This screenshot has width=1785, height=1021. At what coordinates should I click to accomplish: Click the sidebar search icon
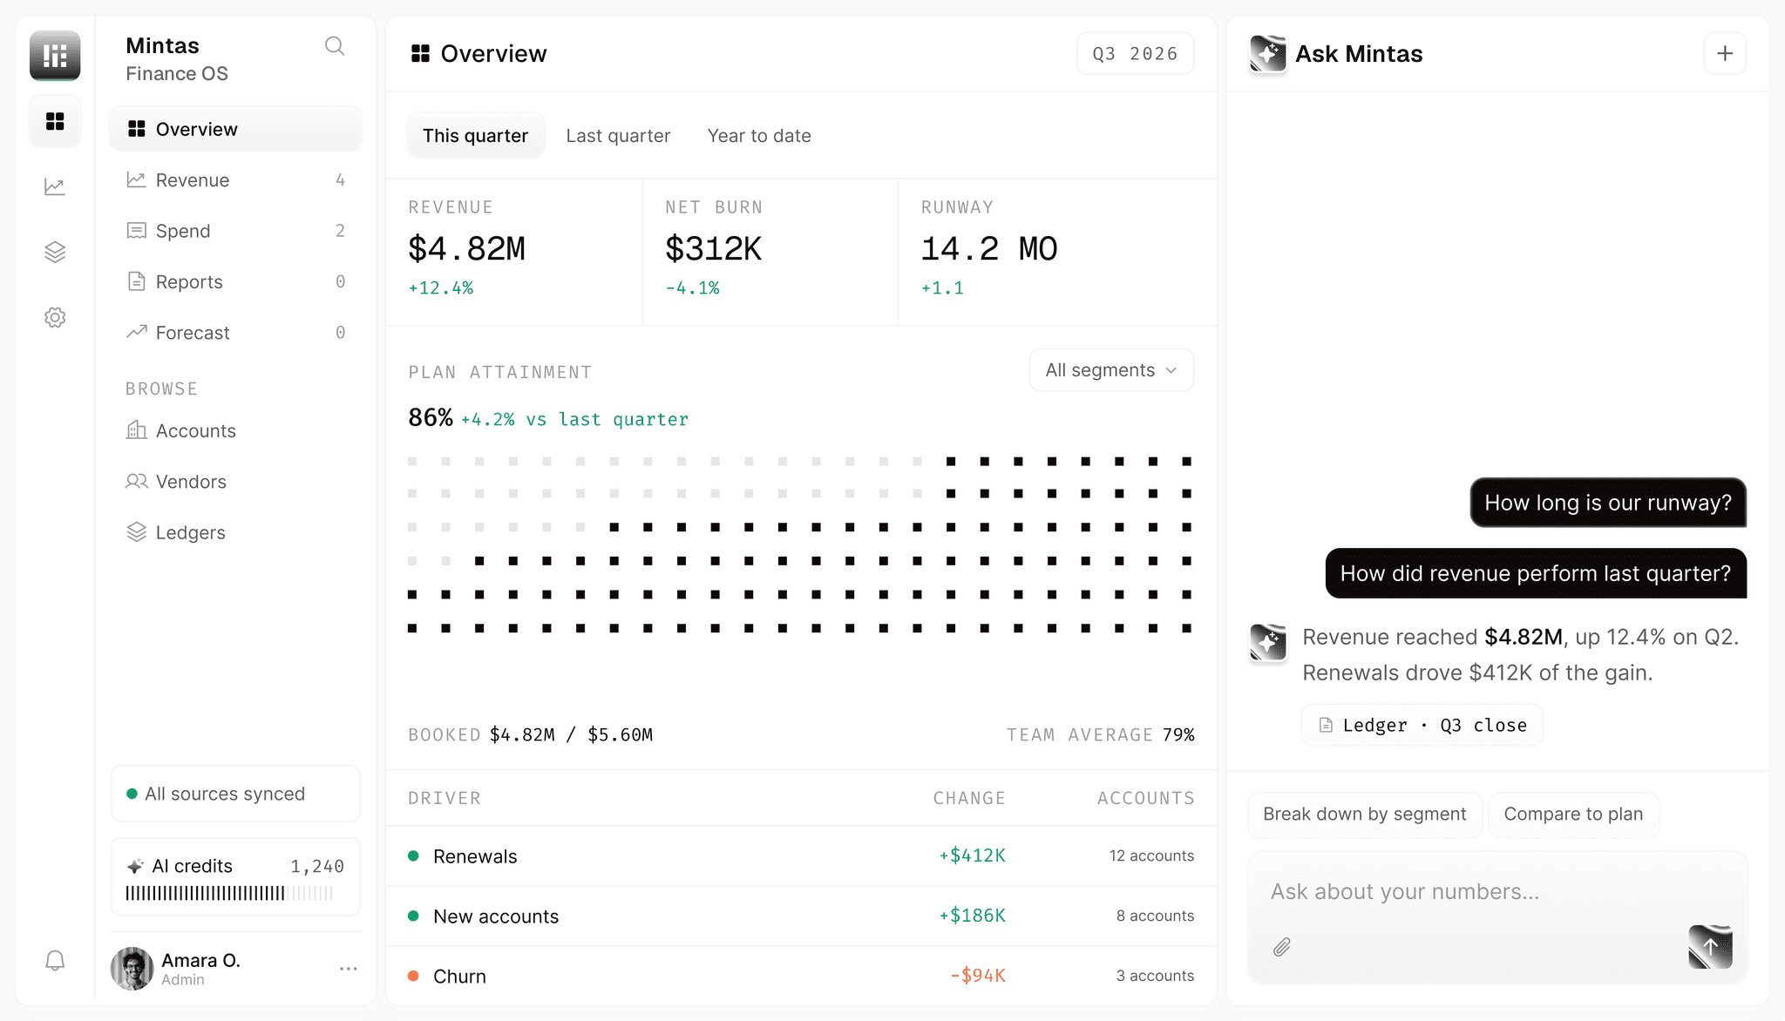pyautogui.click(x=335, y=46)
